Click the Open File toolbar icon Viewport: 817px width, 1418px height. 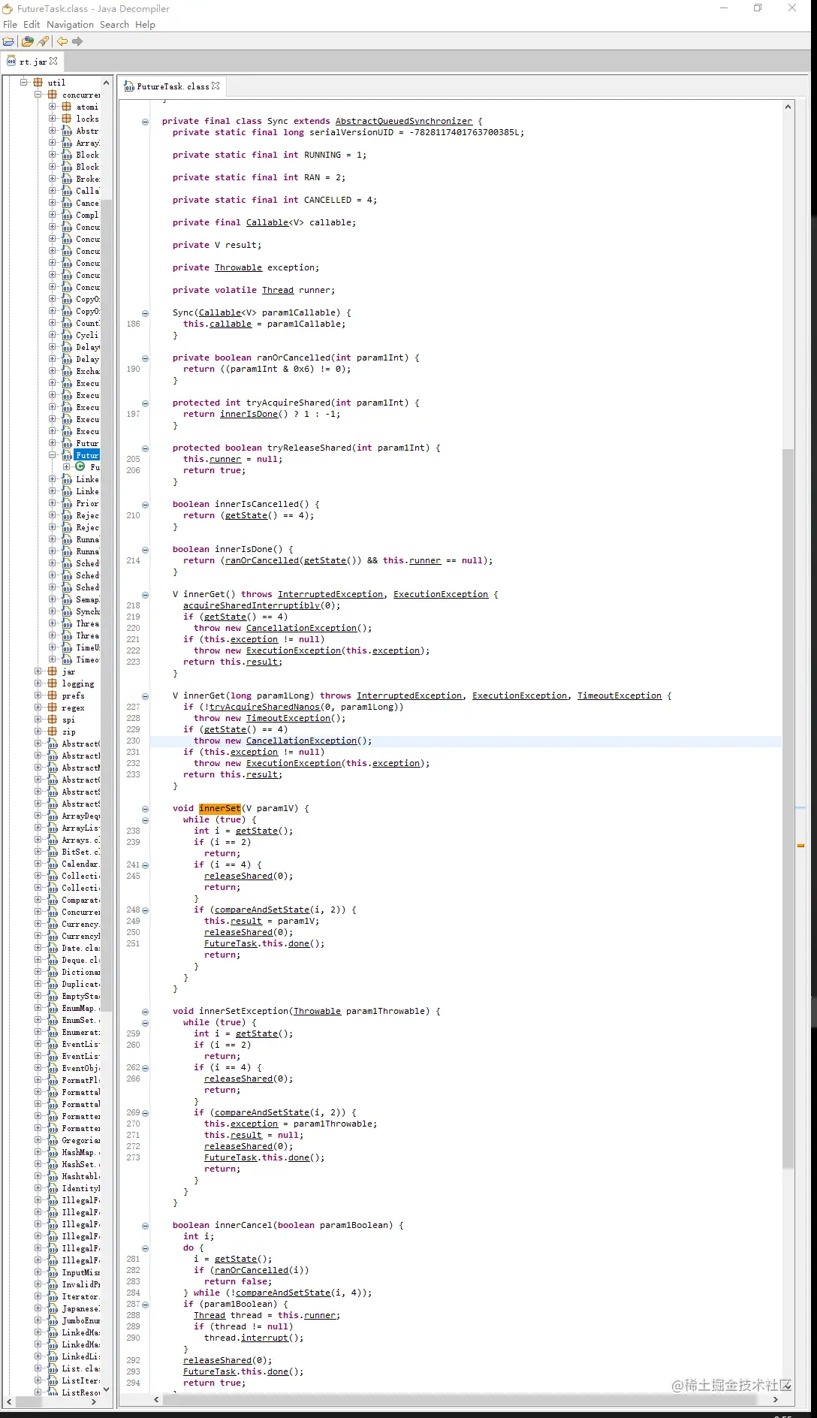[x=9, y=41]
